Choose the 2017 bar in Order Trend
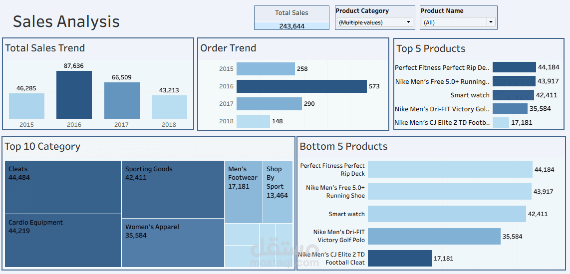This screenshot has height=274, width=570. (x=269, y=104)
